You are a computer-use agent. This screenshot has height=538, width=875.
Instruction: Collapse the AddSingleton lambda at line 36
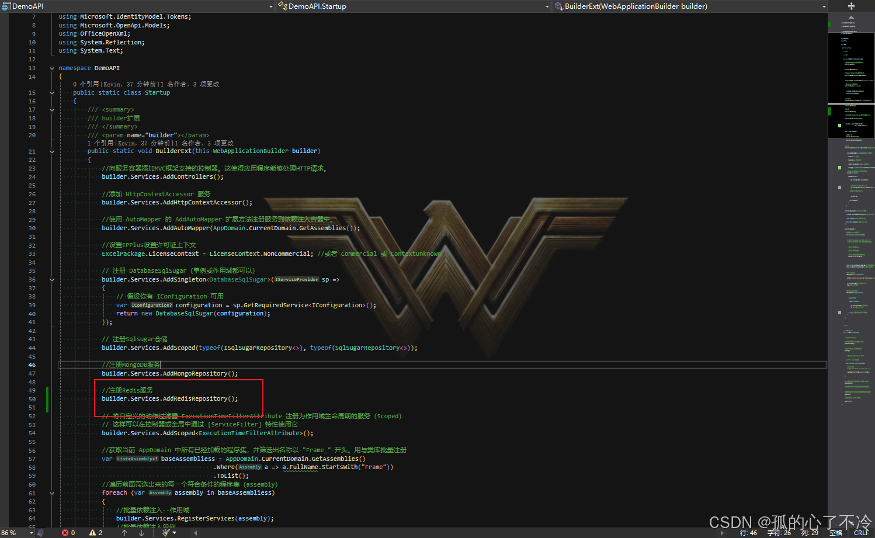coord(52,280)
